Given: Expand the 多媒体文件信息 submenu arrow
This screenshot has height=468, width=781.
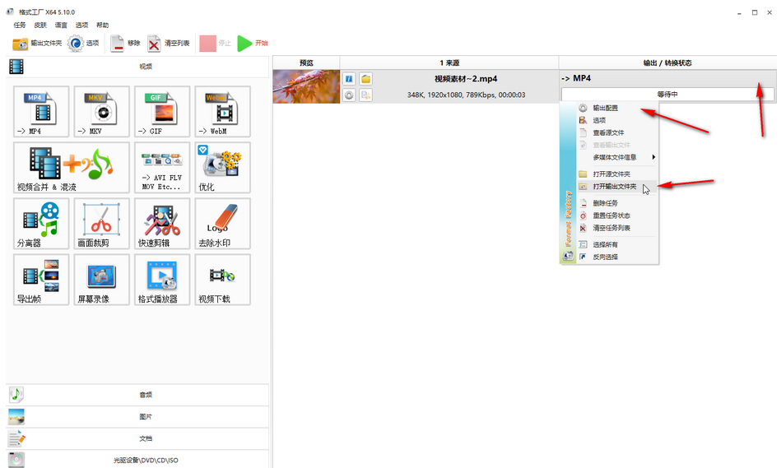Looking at the screenshot, I should click(x=653, y=157).
